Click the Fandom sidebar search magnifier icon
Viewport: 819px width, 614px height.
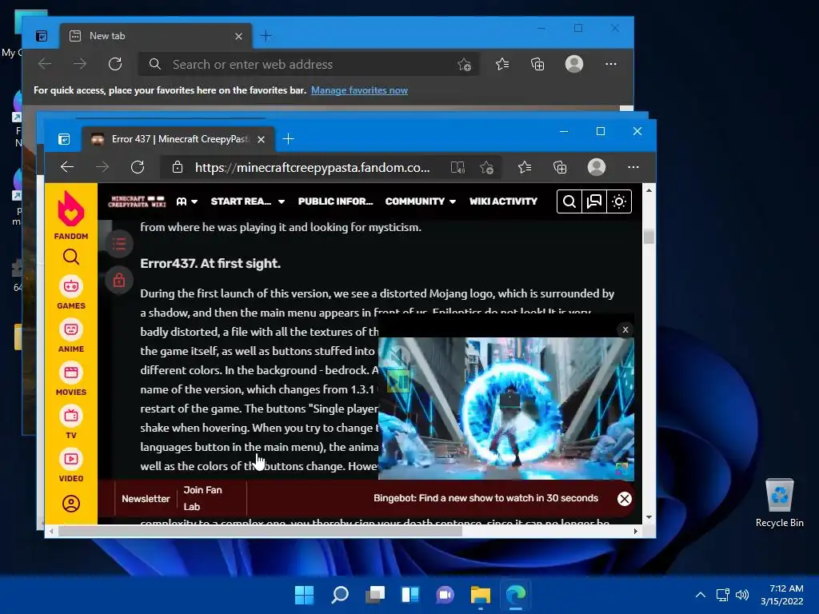(71, 257)
